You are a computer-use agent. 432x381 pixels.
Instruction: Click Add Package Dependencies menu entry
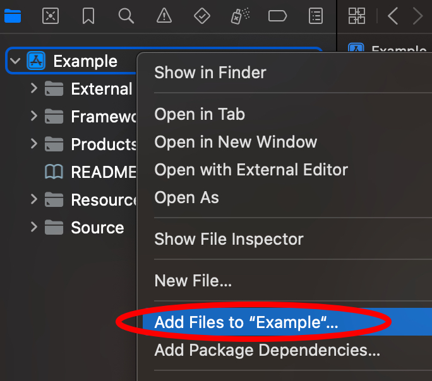(x=267, y=349)
